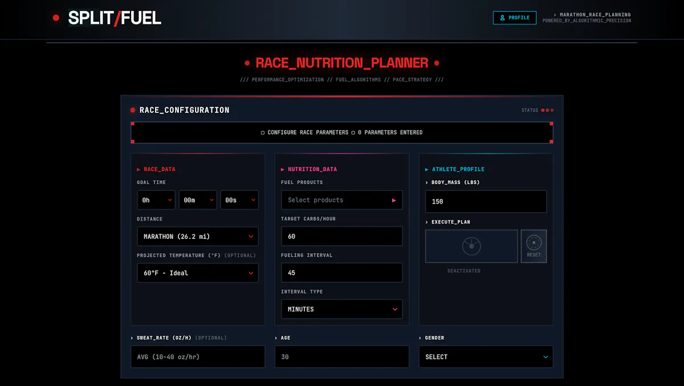Click the RACE_NUTRITION_PLANNER heading
The width and height of the screenshot is (684, 386).
pyautogui.click(x=342, y=63)
